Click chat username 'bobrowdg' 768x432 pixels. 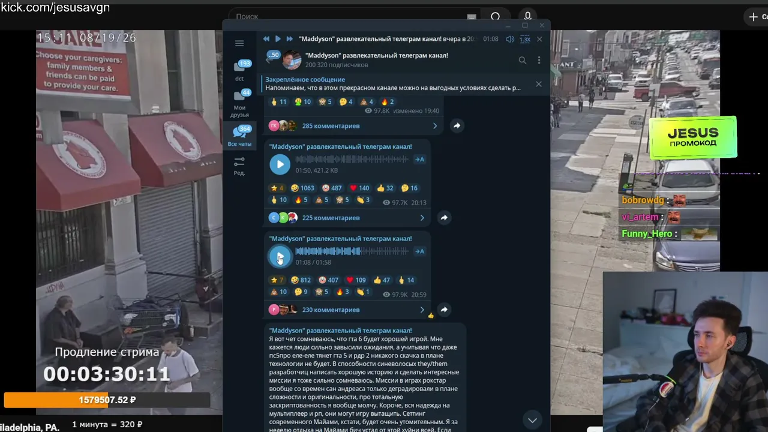coord(643,200)
